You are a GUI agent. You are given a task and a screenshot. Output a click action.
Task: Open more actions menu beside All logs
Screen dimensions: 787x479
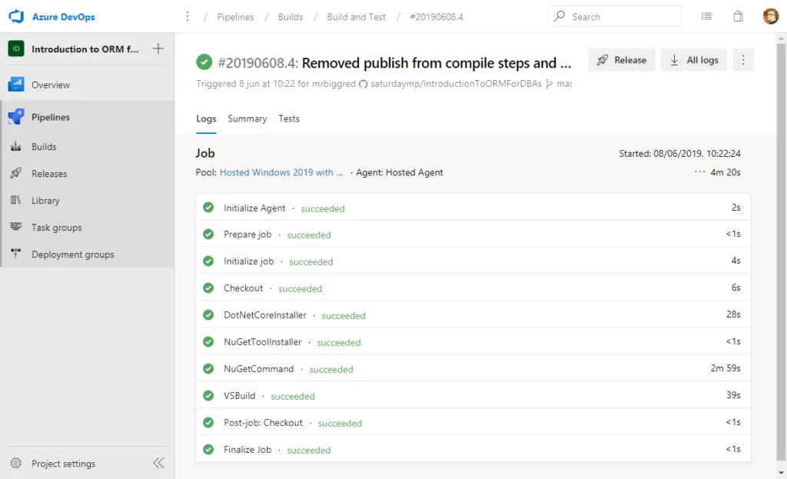[x=743, y=60]
